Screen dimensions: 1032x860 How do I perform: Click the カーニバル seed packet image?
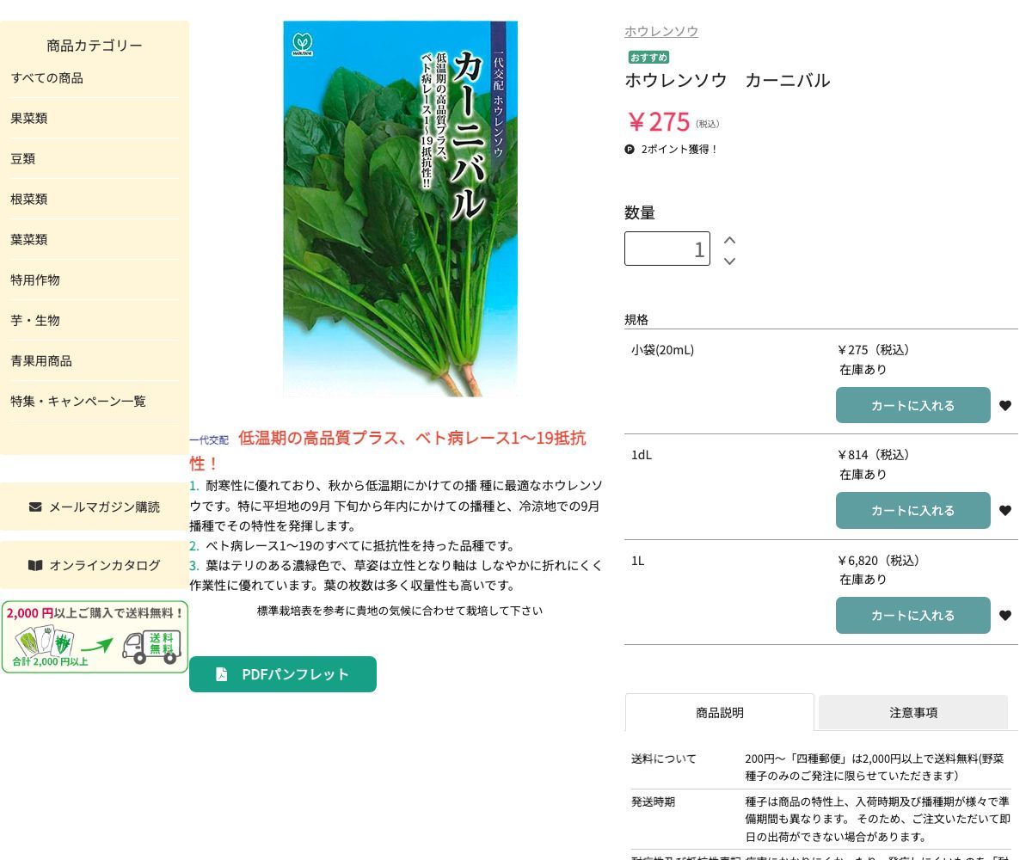click(401, 208)
